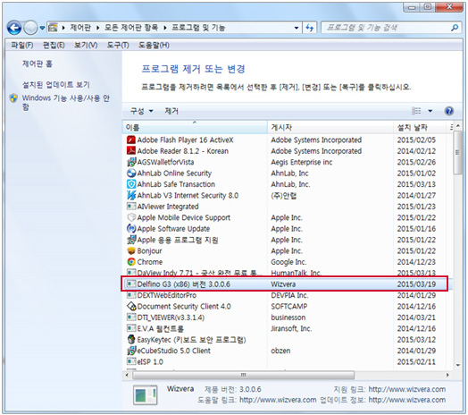Click the EasyKeytec program icon
Viewport: 468px width, 415px height.
point(131,339)
